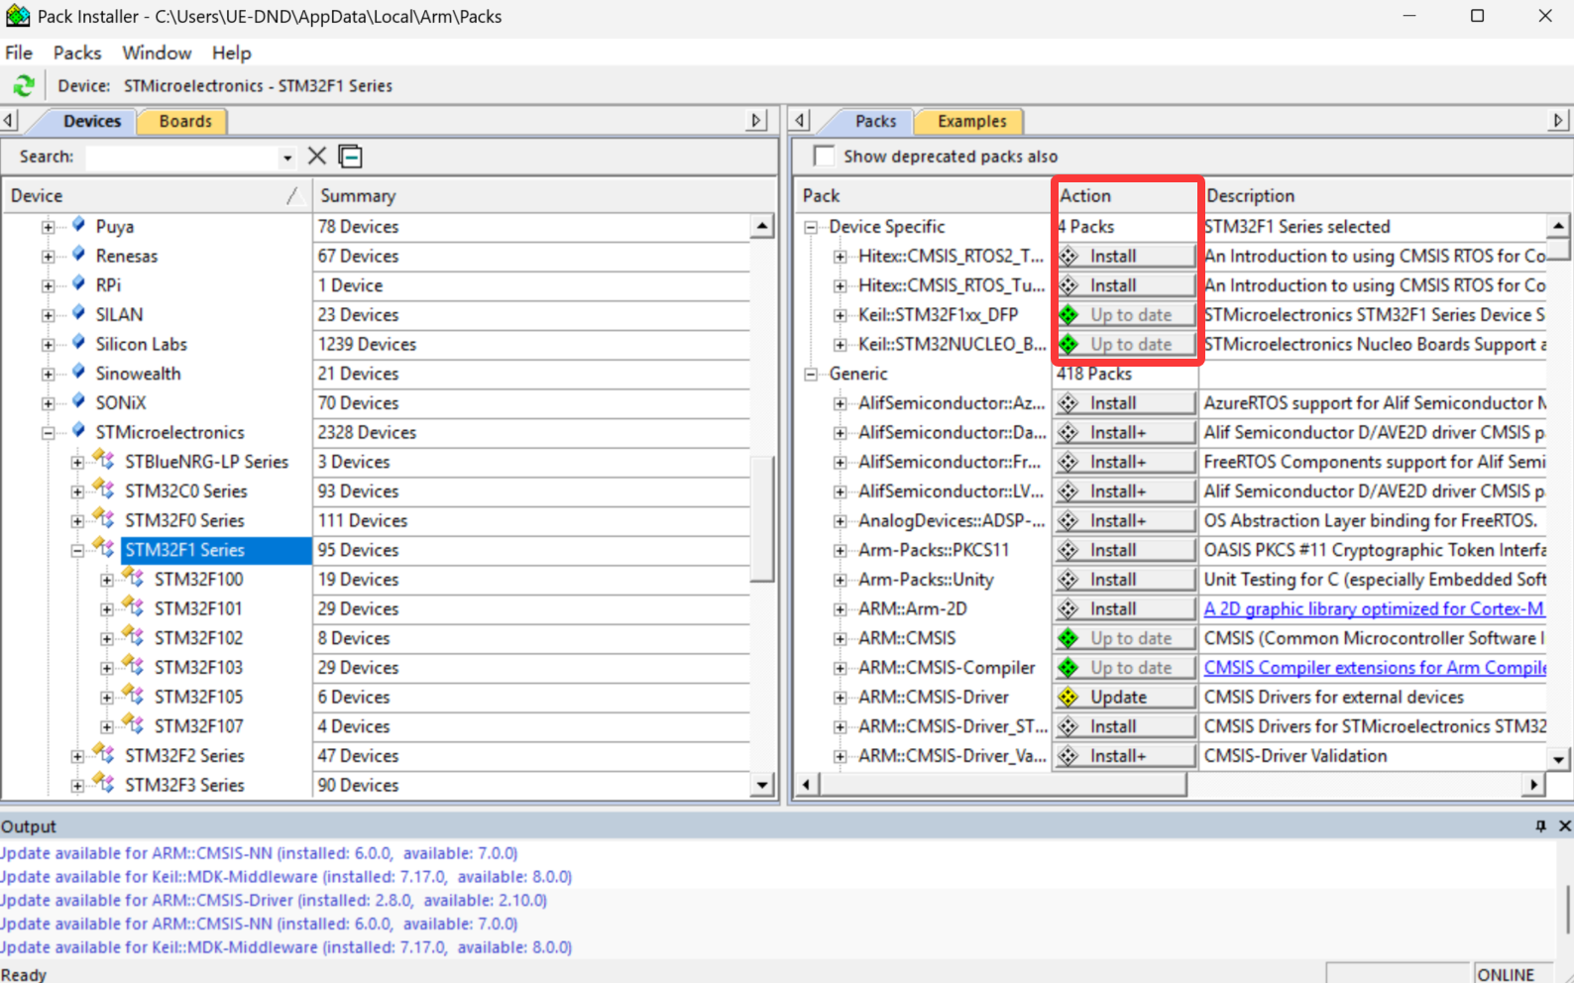
Task: Open the Window menu
Action: pos(157,53)
